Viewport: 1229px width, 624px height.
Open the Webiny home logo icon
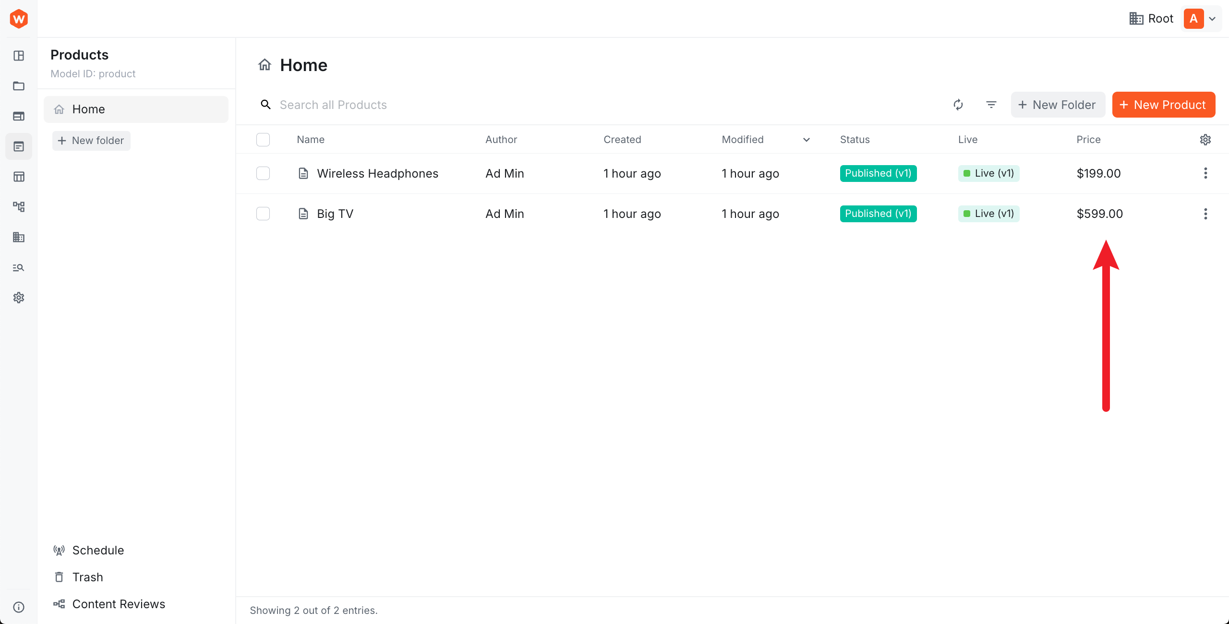click(19, 19)
